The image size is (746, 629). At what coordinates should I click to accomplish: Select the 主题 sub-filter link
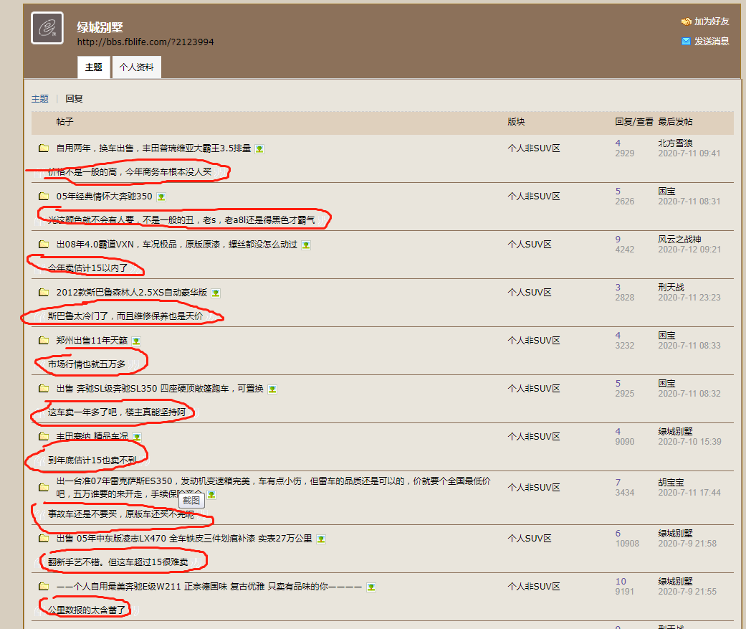tap(40, 98)
